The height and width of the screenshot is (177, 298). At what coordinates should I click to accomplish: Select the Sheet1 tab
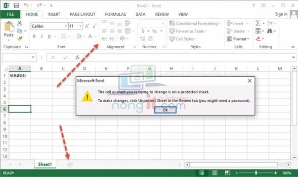[x=45, y=164]
